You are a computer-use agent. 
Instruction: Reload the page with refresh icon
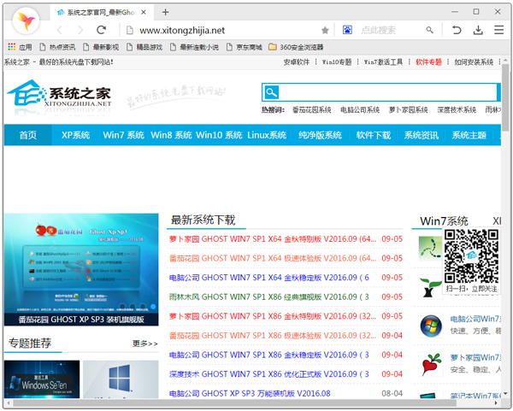click(102, 30)
